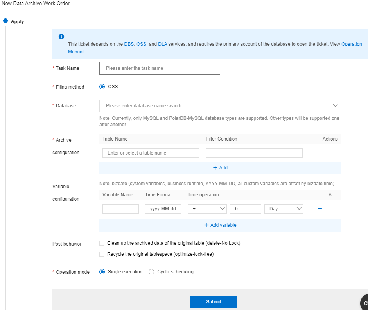Click the Actions column header
This screenshot has width=368, height=310.
click(x=330, y=139)
